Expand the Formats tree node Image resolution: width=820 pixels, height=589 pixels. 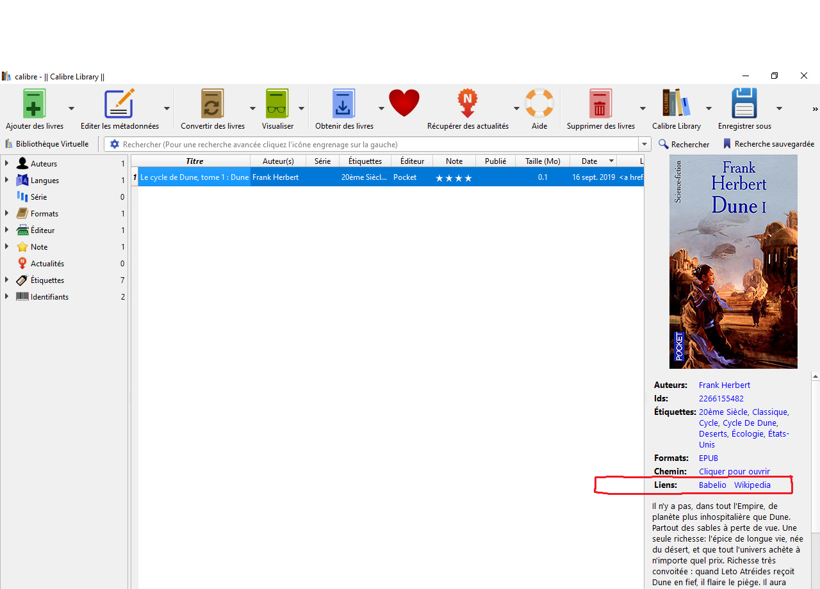tap(7, 213)
